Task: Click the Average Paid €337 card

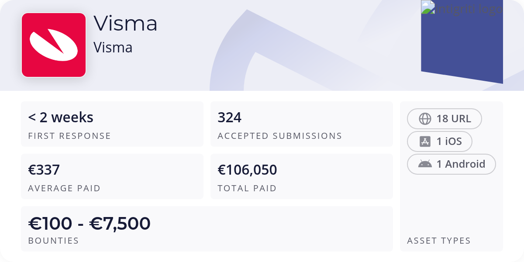Action: [x=112, y=176]
